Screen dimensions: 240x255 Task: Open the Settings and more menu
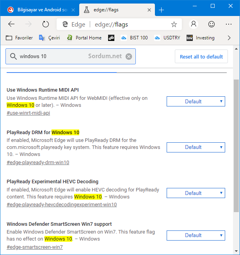(229, 24)
